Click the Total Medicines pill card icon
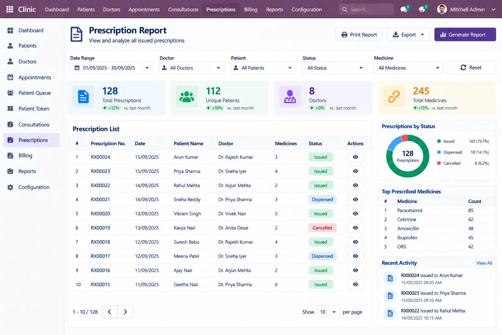The height and width of the screenshot is (335, 502). click(394, 97)
